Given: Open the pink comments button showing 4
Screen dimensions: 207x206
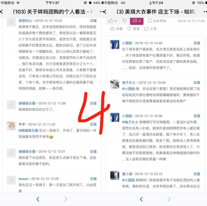Looking at the screenshot, I should (137, 21).
